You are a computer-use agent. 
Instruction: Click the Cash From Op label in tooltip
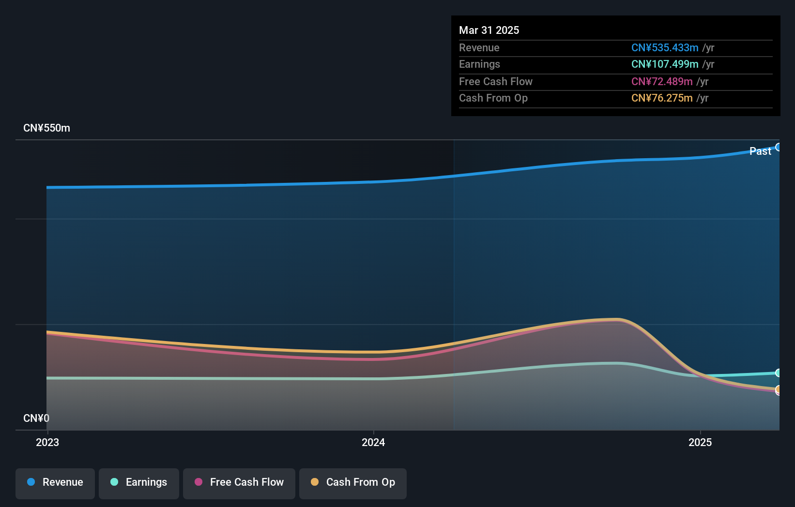point(493,98)
